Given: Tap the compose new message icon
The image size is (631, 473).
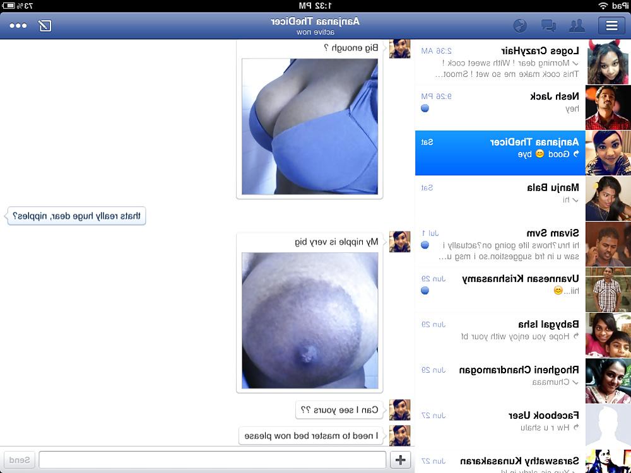Looking at the screenshot, I should [x=45, y=26].
